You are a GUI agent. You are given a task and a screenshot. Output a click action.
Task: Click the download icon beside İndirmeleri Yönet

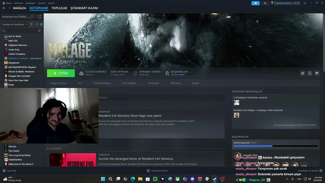(x=148, y=171)
